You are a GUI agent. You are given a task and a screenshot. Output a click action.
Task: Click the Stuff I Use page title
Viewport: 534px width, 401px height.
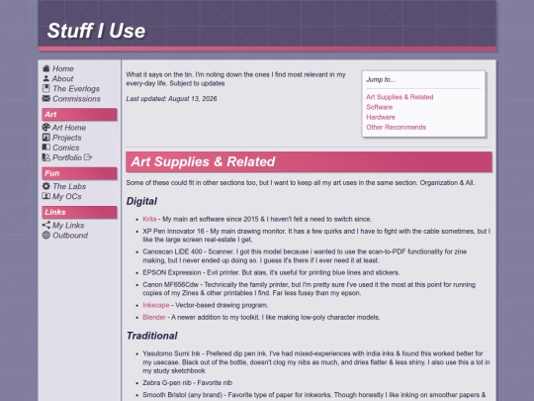(96, 31)
